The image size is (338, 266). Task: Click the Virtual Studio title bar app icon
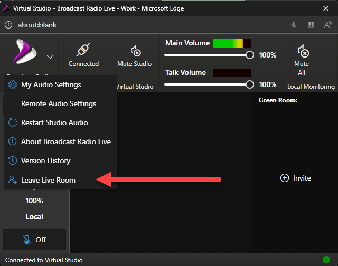click(x=6, y=8)
